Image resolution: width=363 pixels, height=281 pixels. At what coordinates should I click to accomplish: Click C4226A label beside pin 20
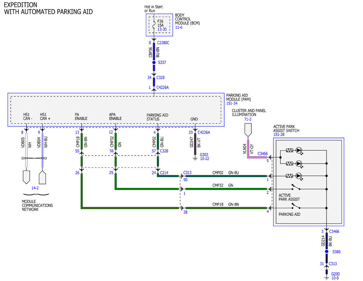coord(204,132)
